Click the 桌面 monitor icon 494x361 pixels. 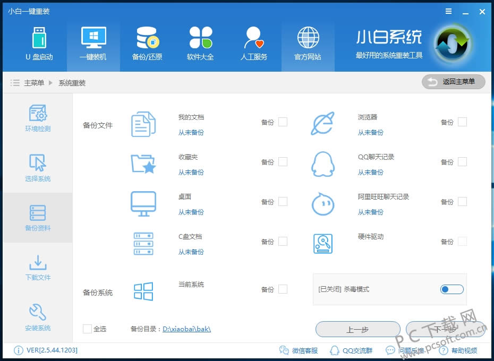pos(143,204)
